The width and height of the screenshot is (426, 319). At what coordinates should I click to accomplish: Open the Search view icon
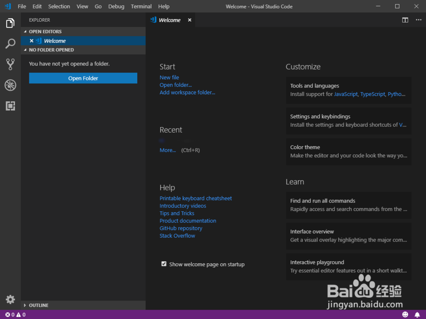click(x=10, y=43)
